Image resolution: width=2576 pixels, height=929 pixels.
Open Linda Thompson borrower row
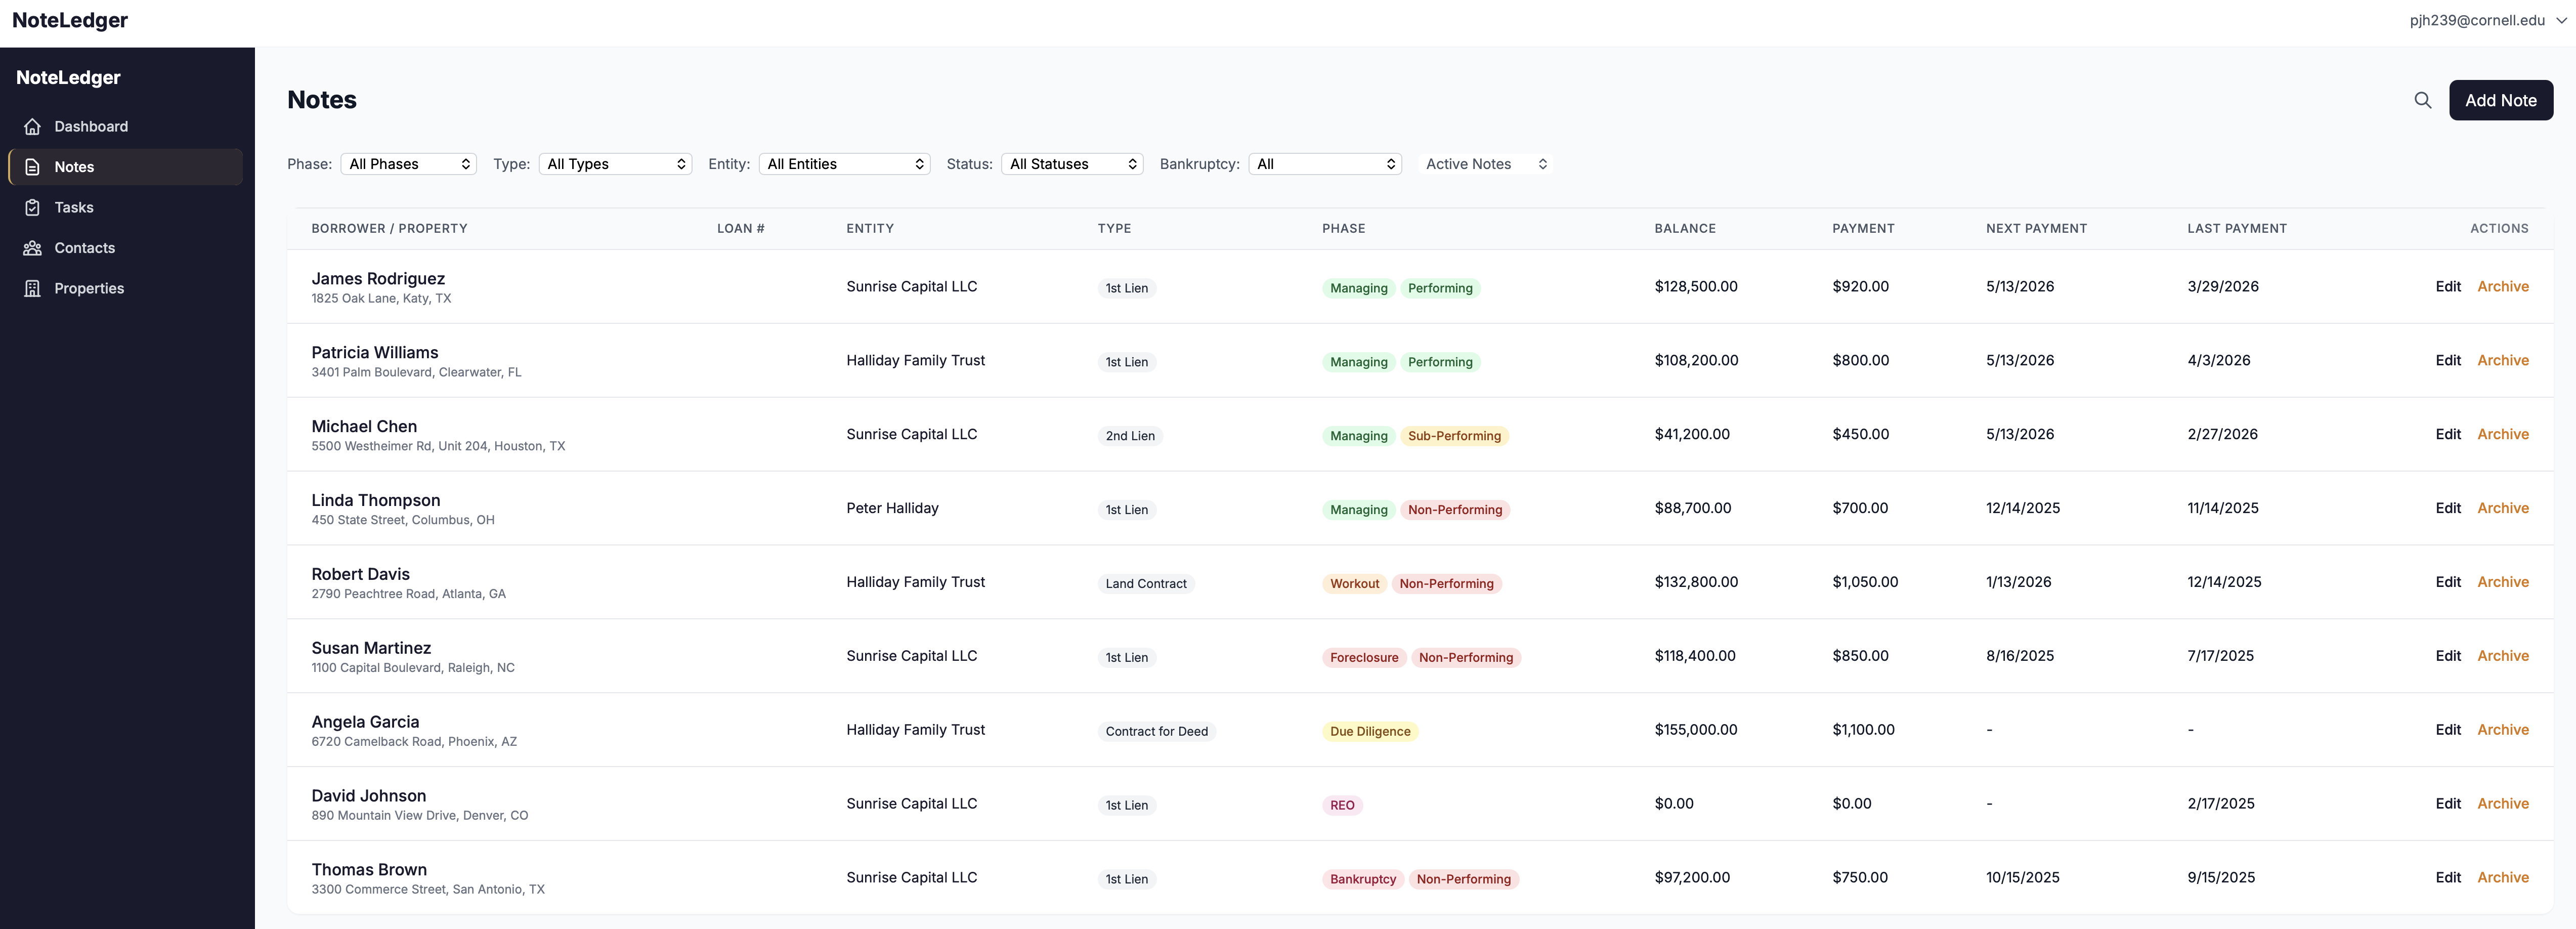375,501
